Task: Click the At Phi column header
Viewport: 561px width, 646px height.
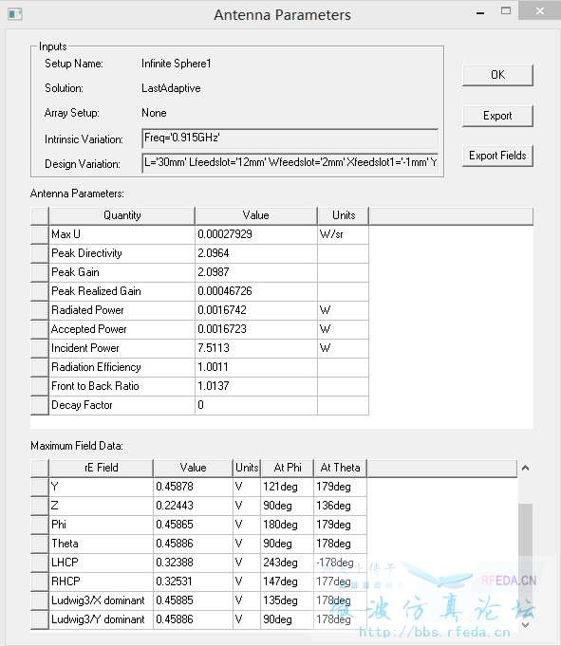Action: tap(288, 468)
